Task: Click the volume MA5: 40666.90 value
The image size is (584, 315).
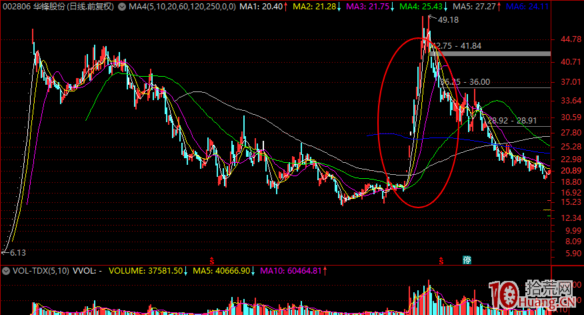Action: coord(221,271)
